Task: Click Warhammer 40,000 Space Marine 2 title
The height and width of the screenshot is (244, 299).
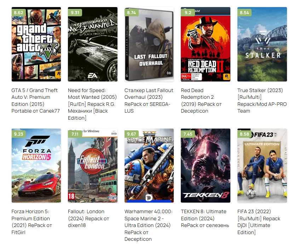Action: (148, 225)
